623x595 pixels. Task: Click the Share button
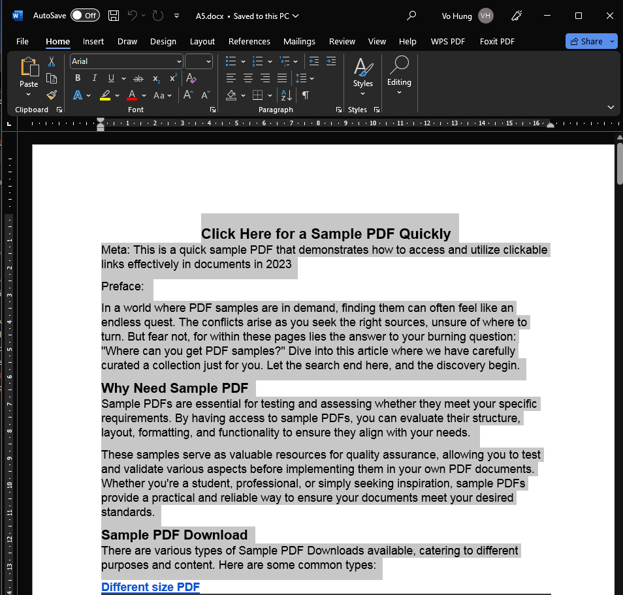587,42
